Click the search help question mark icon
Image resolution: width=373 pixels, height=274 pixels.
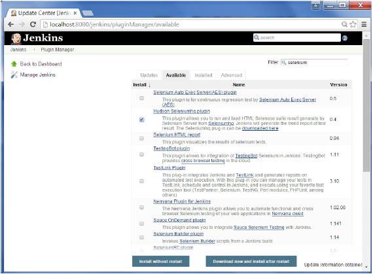345,38
